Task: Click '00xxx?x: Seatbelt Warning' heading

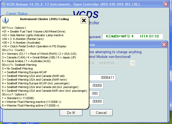Action: click(19, 65)
